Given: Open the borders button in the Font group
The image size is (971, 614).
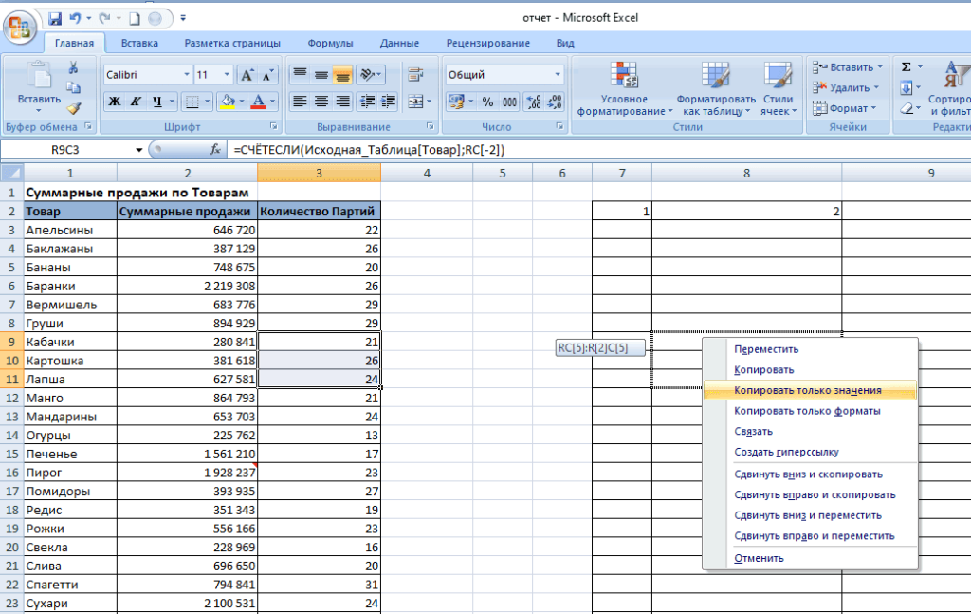Looking at the screenshot, I should click(192, 101).
